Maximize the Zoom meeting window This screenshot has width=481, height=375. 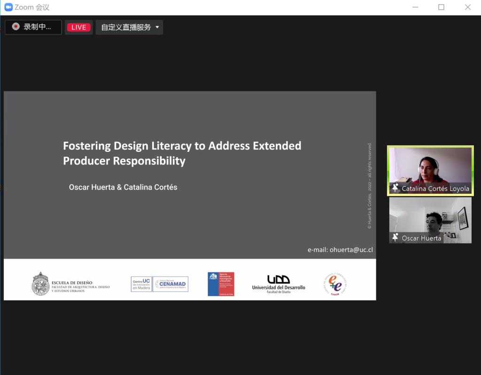(x=441, y=7)
